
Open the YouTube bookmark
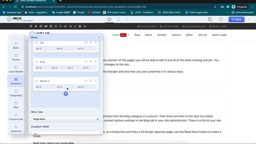point(94,12)
